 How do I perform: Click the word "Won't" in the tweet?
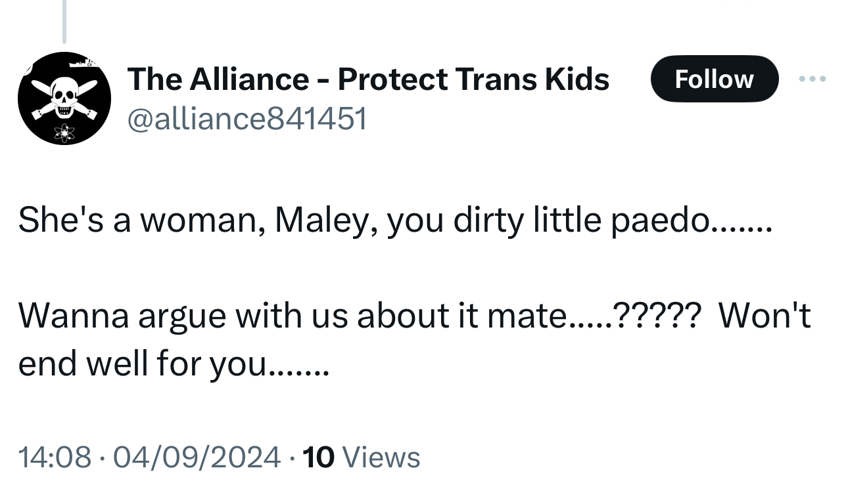[x=764, y=316]
